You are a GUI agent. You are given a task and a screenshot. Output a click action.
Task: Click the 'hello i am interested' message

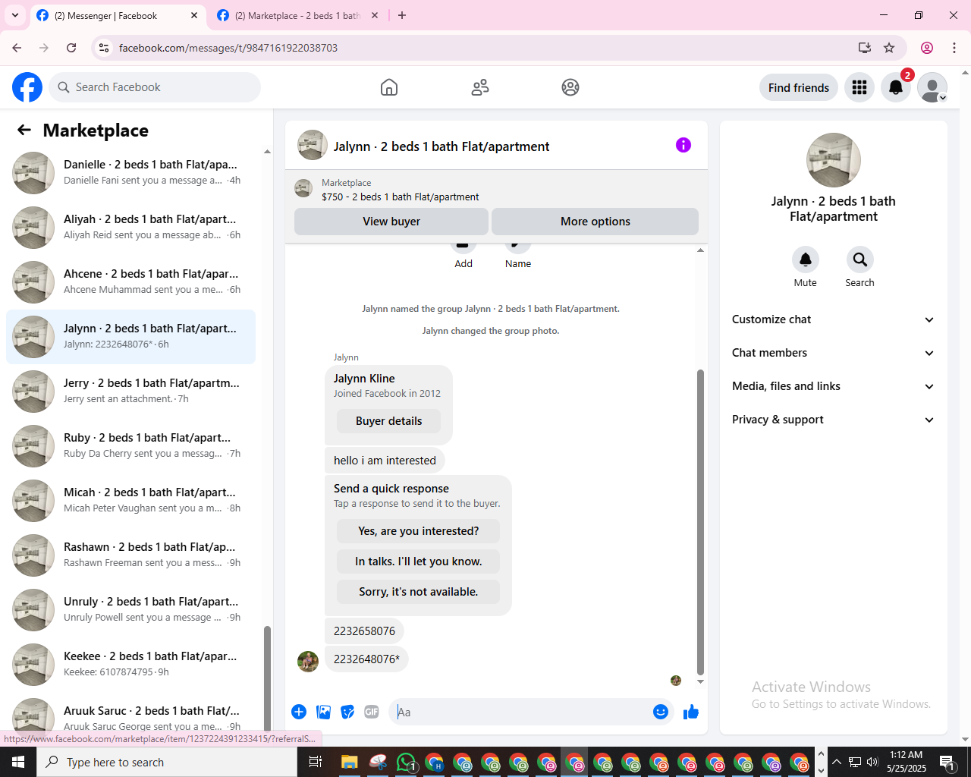click(385, 461)
